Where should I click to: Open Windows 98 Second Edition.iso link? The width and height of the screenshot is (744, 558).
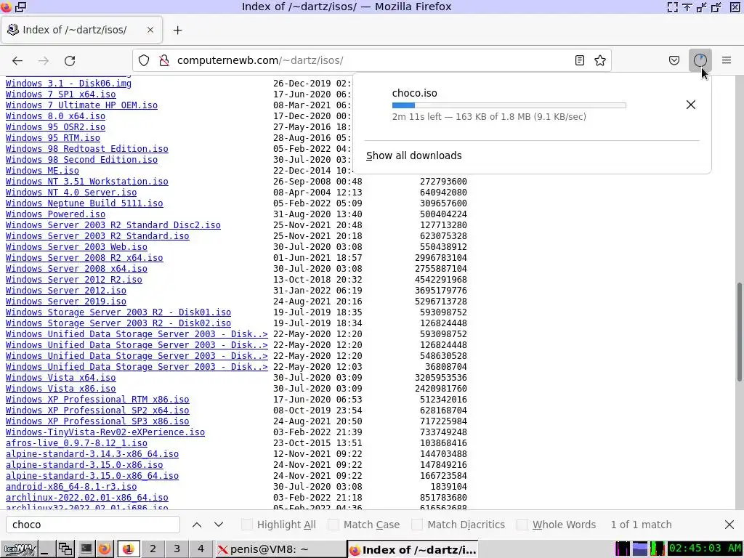point(81,159)
